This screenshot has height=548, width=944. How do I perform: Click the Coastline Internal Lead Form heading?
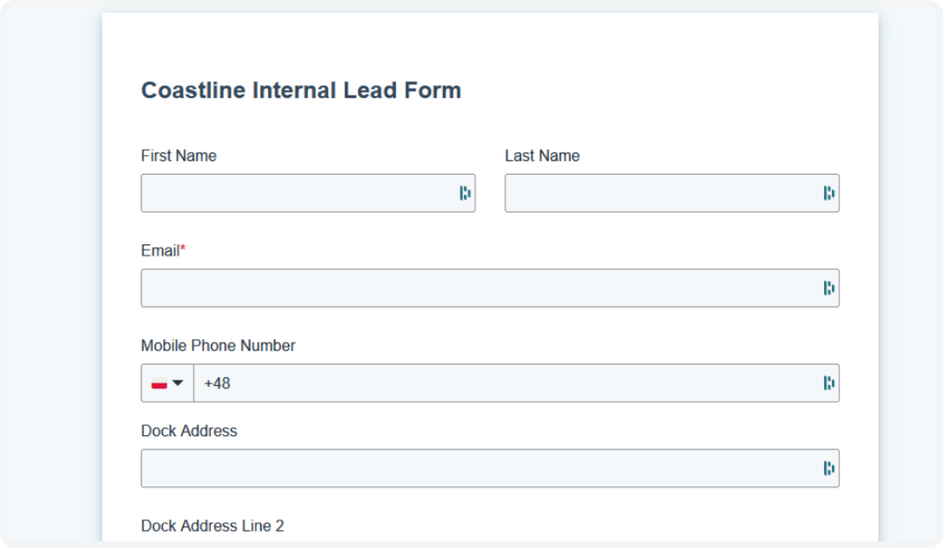[301, 91]
